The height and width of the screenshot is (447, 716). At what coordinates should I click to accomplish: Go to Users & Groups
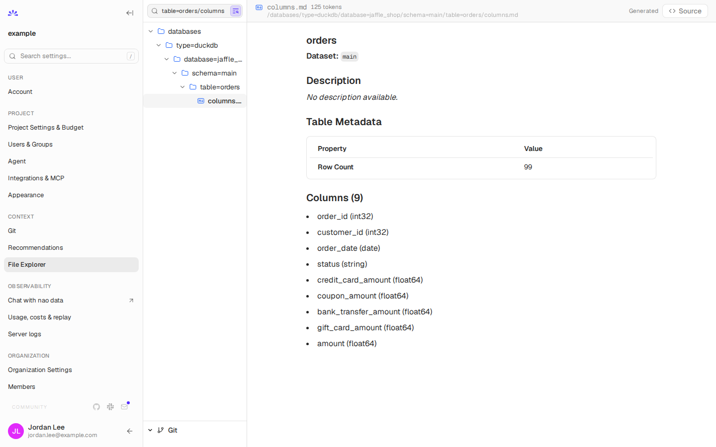pyautogui.click(x=71, y=145)
